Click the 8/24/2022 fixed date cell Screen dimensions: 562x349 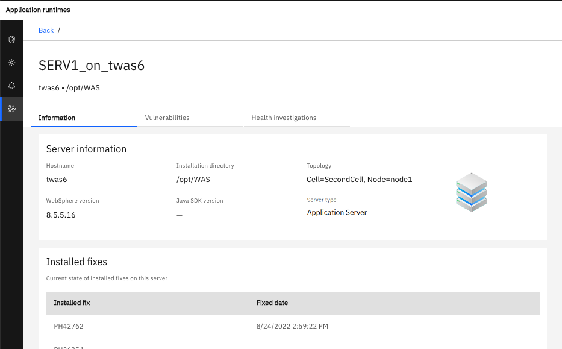click(x=292, y=326)
